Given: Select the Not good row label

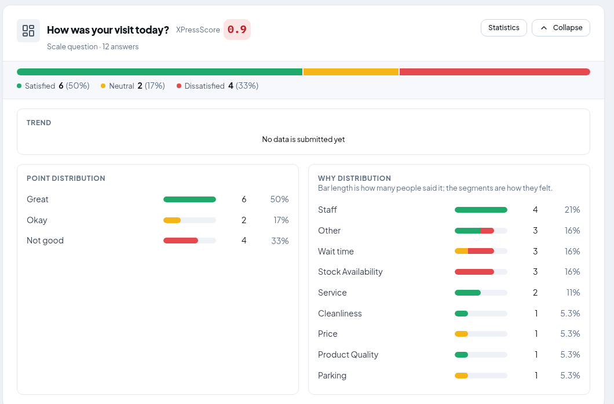Looking at the screenshot, I should [x=45, y=241].
